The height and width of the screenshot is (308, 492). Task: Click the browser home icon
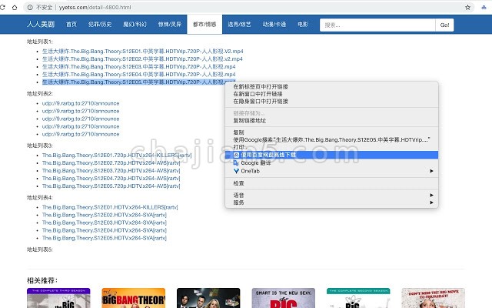click(15, 7)
